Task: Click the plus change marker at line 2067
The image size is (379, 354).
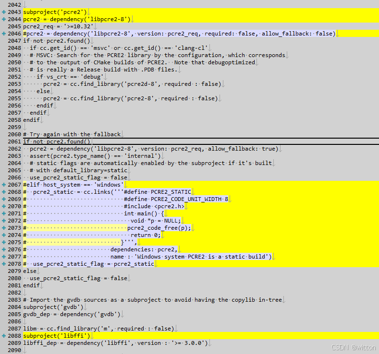Action: click(4, 185)
